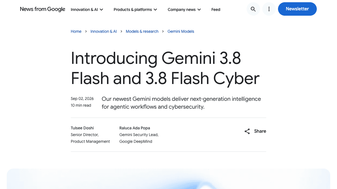Screen dimensions: 337x189
Task: Expand the Company news dropdown
Action: point(184,10)
